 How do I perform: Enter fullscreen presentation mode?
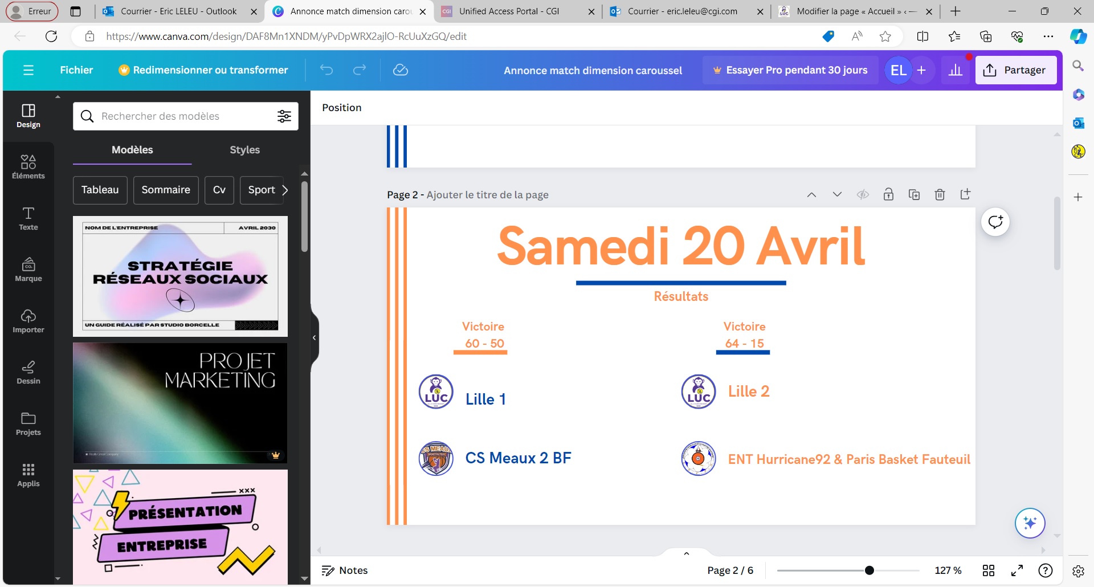point(1017,570)
